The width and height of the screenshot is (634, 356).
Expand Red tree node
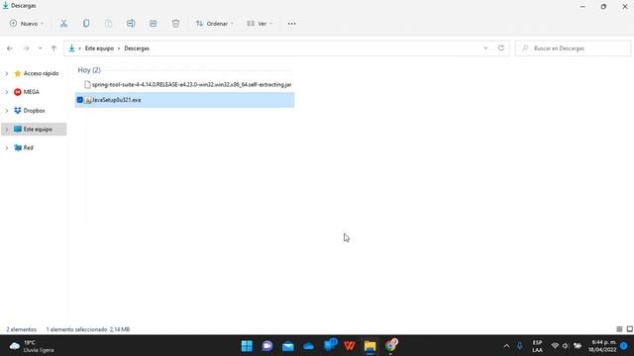click(7, 147)
